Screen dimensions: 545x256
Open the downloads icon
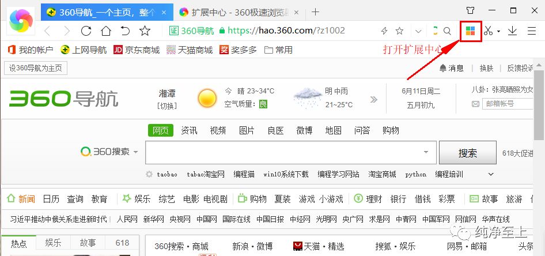pyautogui.click(x=512, y=31)
